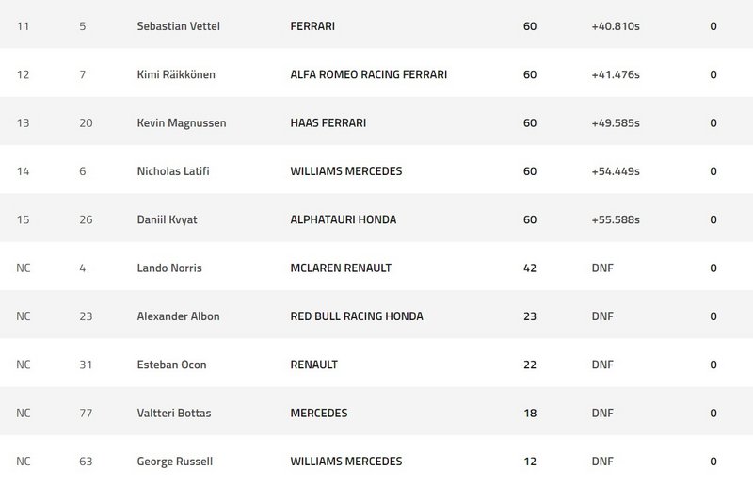
Task: Click the ALFA ROMEO RACING FERRARI team
Action: 369,74
